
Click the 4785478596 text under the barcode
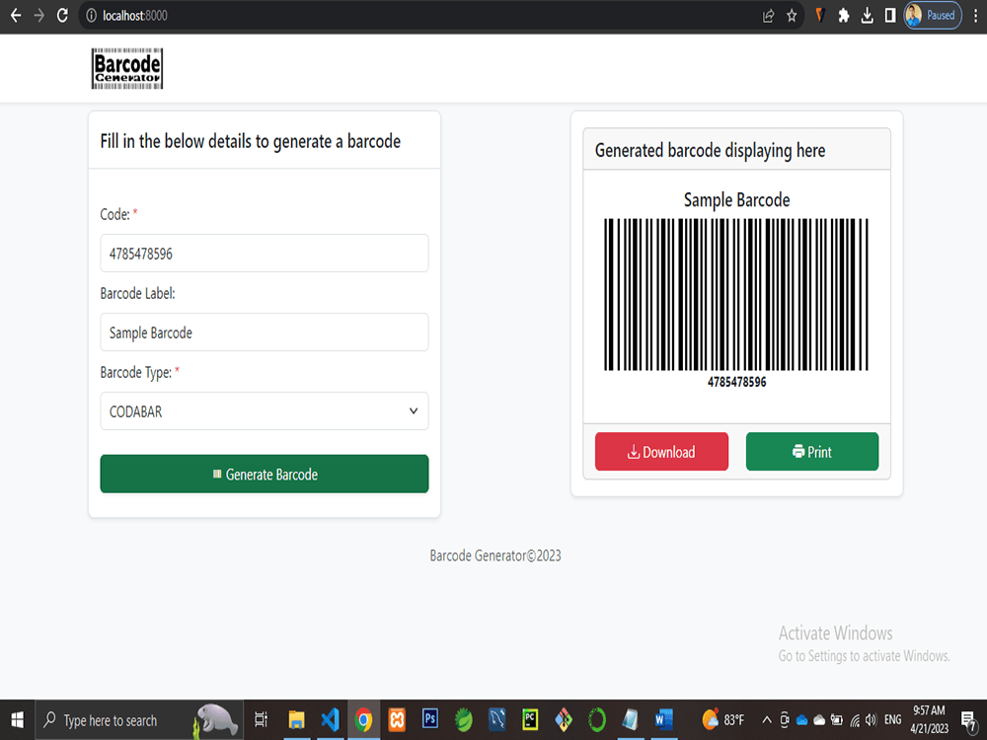point(736,382)
